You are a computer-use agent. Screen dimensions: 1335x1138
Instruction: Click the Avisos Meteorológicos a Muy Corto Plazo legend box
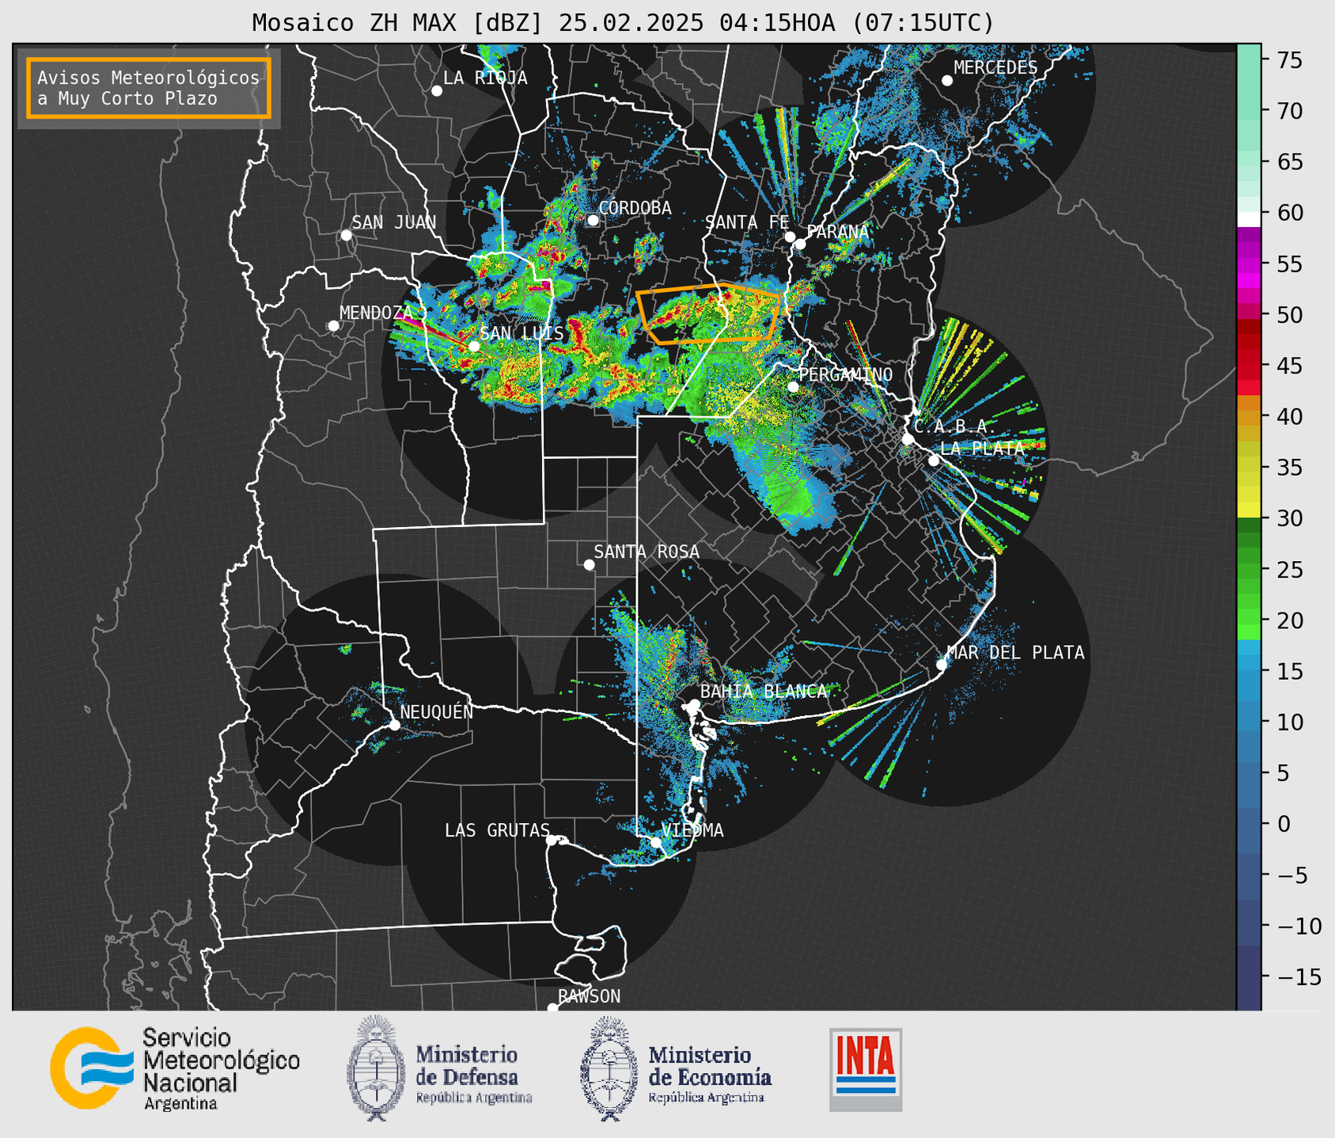[149, 88]
